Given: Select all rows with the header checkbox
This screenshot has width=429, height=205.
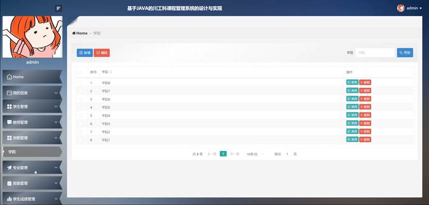Looking at the screenshot, I should coord(80,72).
